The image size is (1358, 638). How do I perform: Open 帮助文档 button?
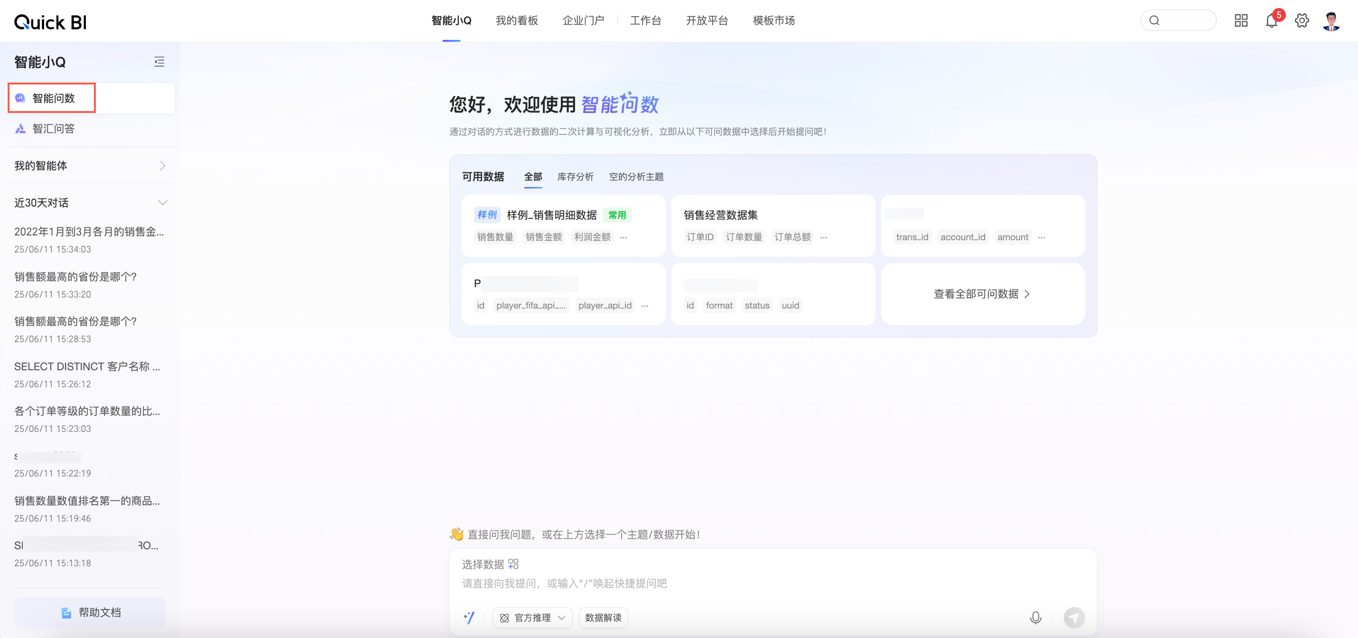click(90, 612)
